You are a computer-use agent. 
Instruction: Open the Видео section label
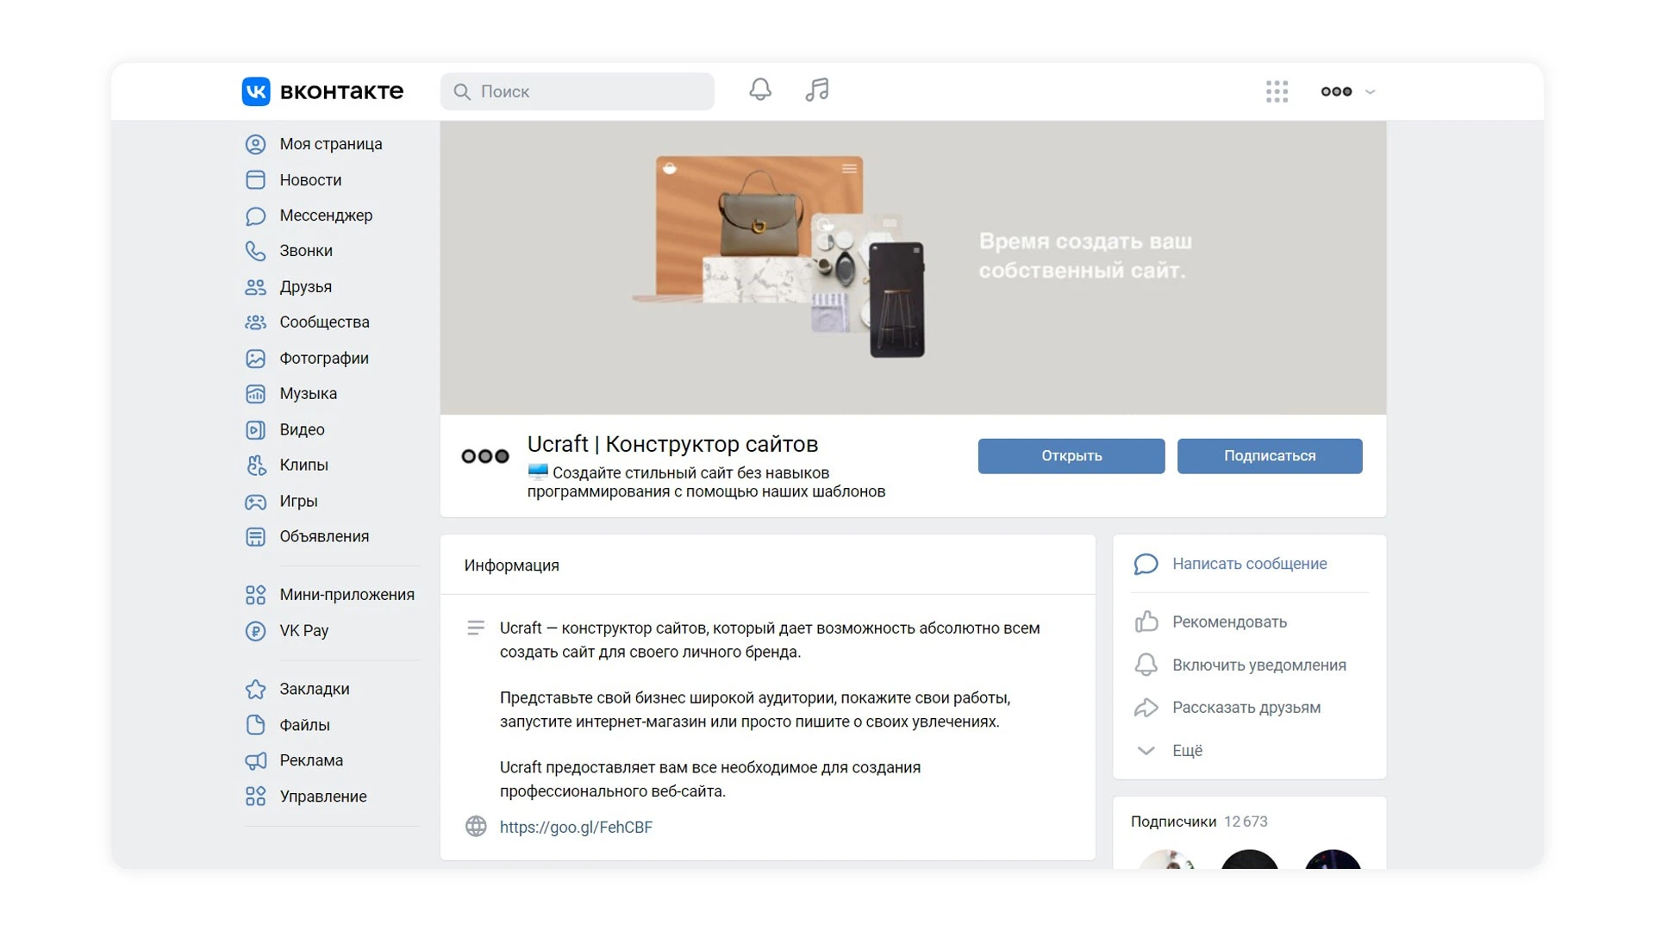click(302, 430)
